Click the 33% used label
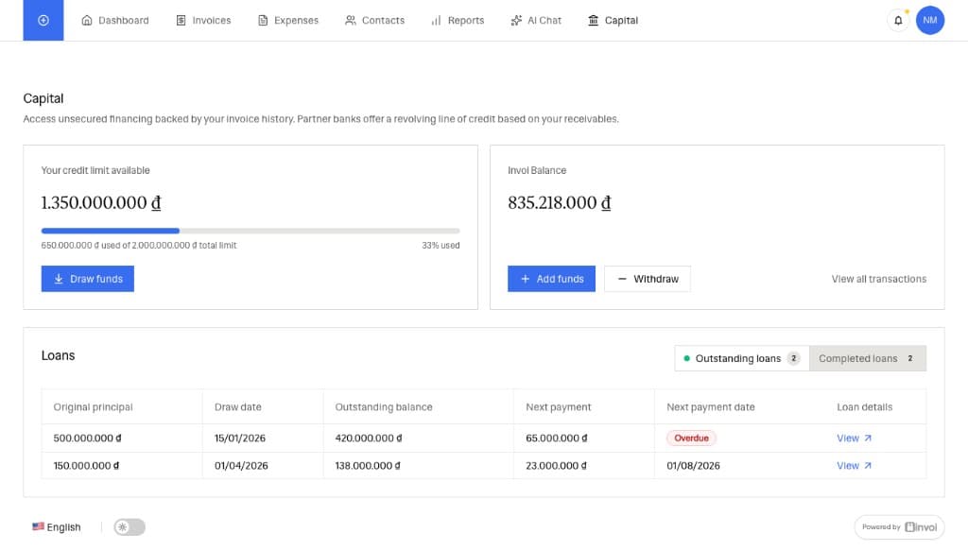Screen dimensions: 968x551 (441, 246)
